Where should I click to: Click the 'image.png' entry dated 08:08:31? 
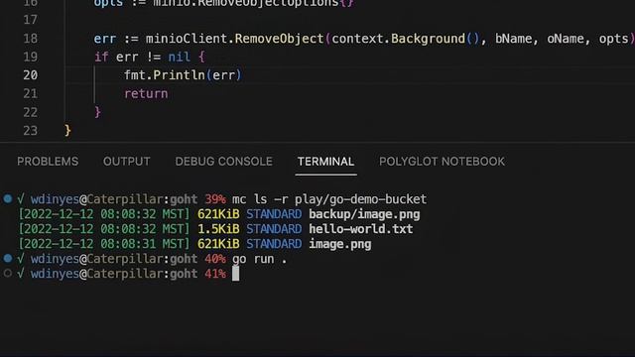[340, 244]
